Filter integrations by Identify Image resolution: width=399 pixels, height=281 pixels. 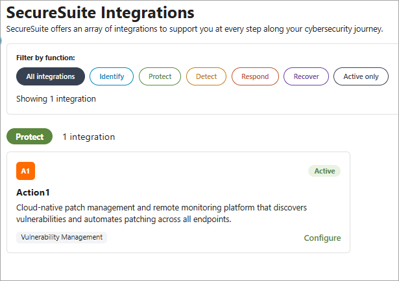[x=112, y=76]
